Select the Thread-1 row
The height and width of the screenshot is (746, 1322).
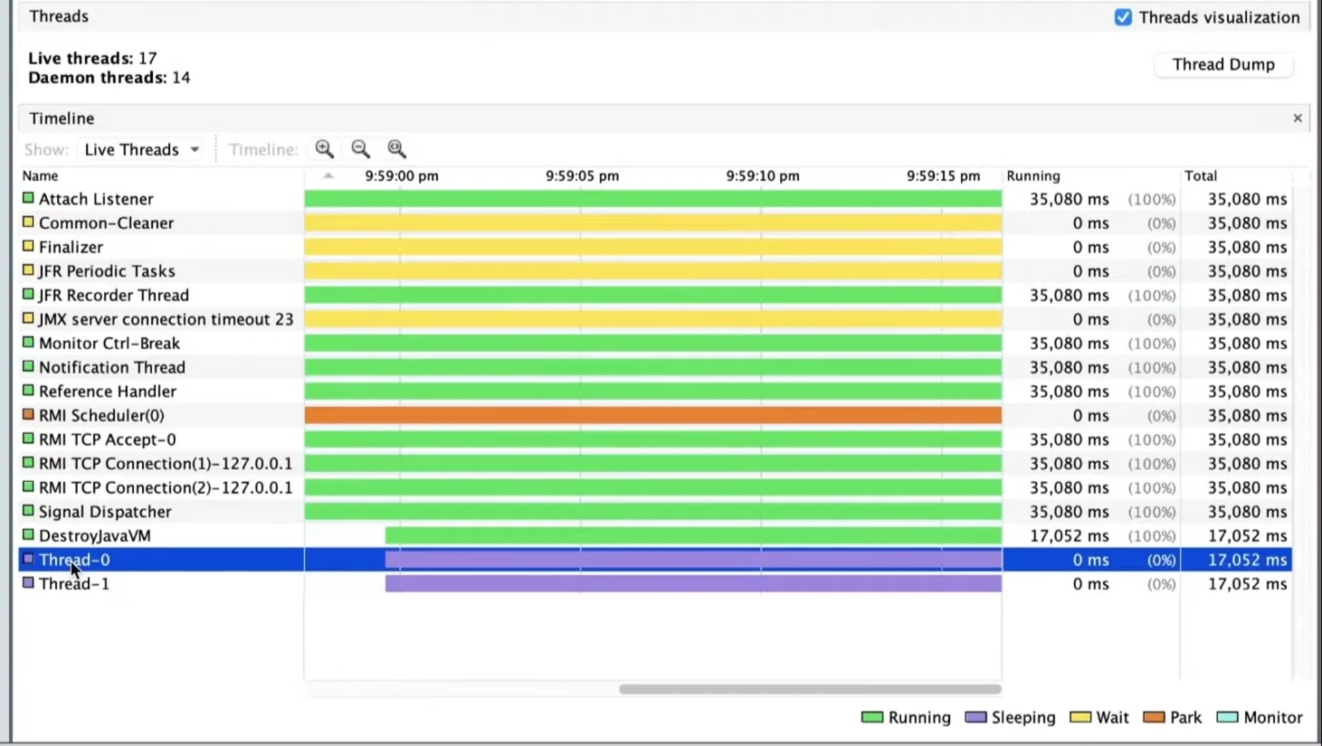(655, 583)
